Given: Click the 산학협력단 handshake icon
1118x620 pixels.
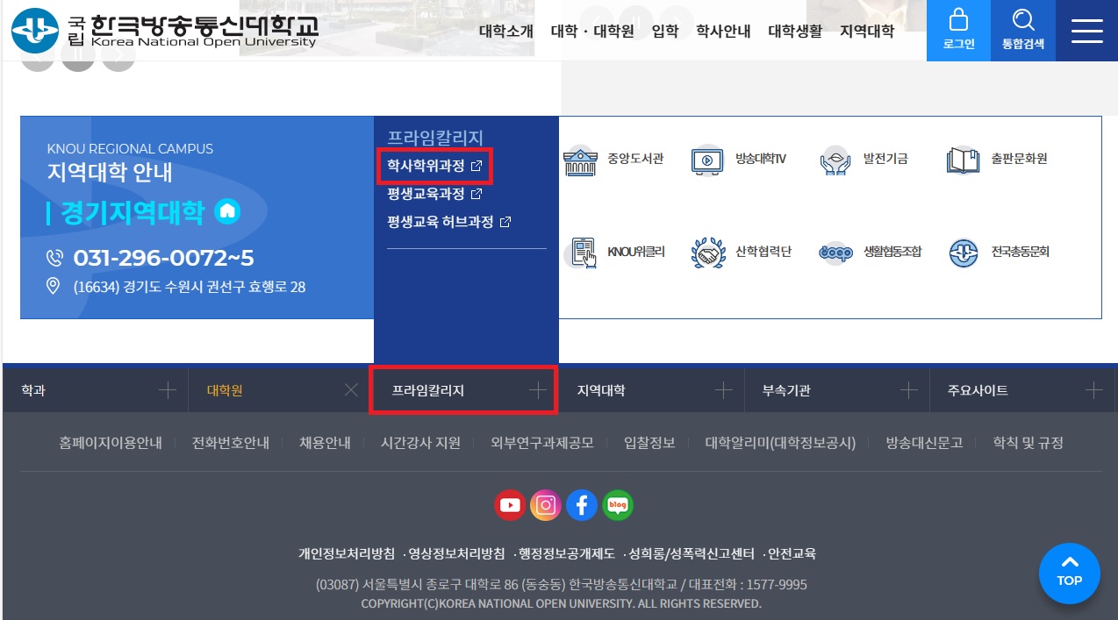Looking at the screenshot, I should (x=707, y=253).
